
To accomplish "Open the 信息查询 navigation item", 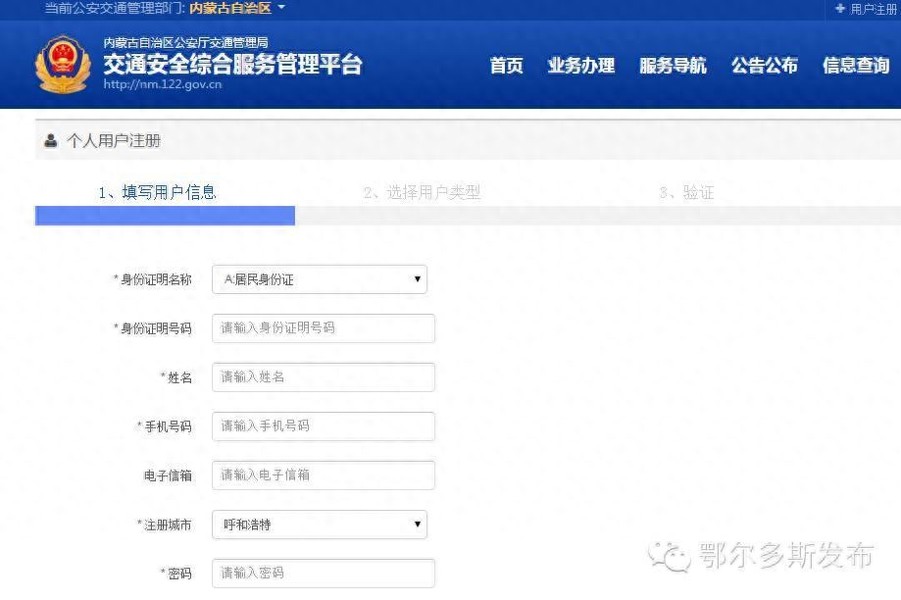I will tap(856, 66).
